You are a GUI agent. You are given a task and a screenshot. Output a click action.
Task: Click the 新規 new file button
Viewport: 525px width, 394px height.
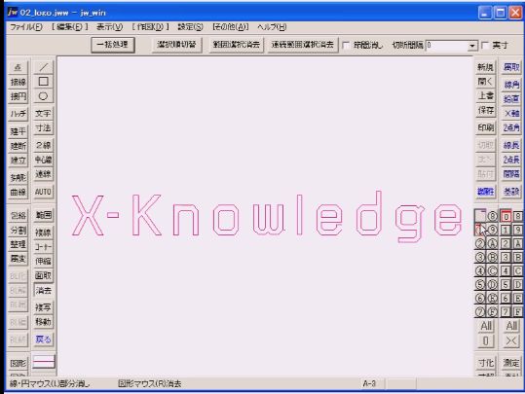pyautogui.click(x=485, y=67)
